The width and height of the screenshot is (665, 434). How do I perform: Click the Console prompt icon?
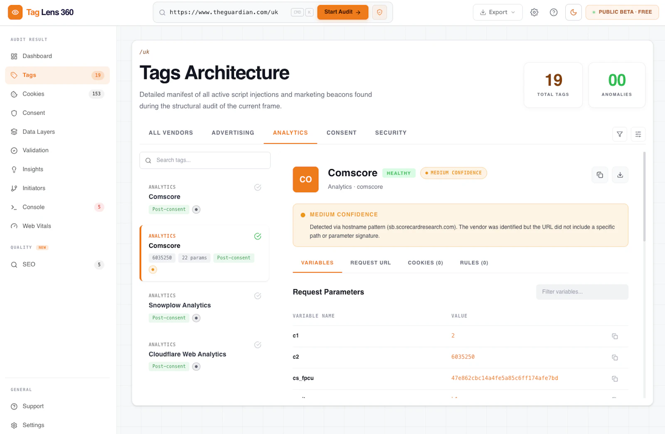tap(14, 207)
